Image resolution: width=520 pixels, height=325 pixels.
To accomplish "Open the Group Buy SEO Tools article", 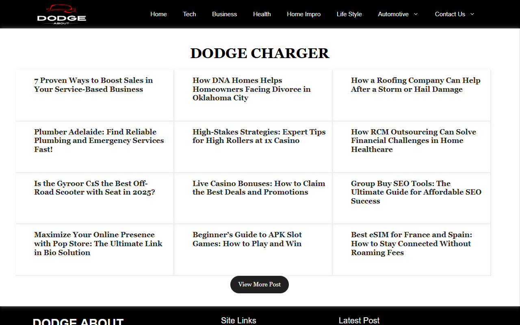I will [416, 192].
